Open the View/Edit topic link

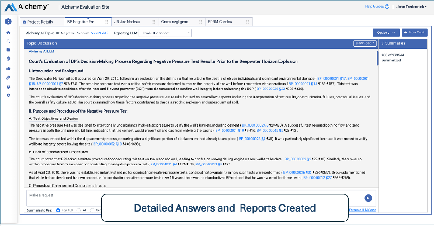100,33
